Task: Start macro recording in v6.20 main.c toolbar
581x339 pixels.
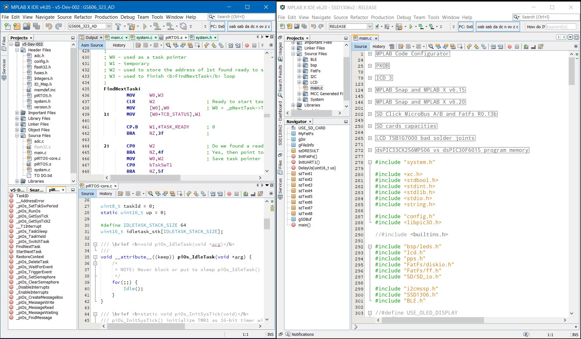Action: coord(510,47)
